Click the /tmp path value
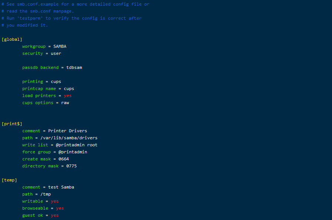Image resolution: width=332 pixels, height=220 pixels. pos(46,194)
